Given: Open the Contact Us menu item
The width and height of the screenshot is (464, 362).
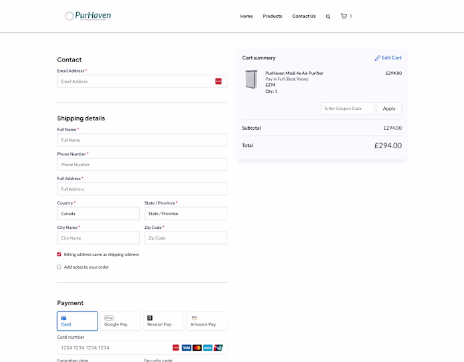Looking at the screenshot, I should tap(304, 17).
